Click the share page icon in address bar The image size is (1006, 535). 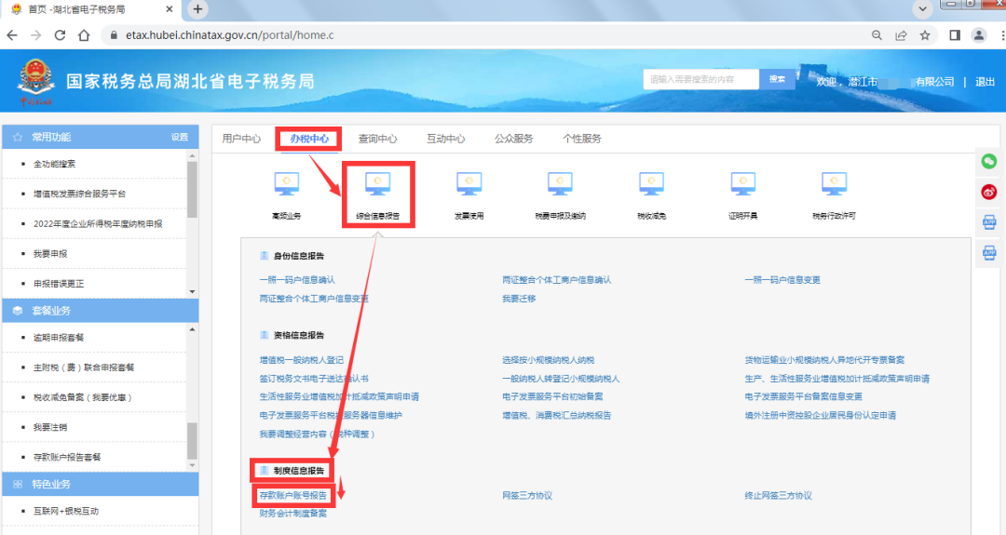(901, 35)
